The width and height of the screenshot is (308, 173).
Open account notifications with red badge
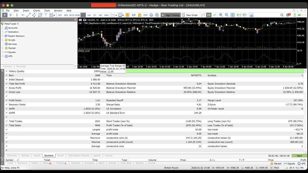(x=288, y=15)
